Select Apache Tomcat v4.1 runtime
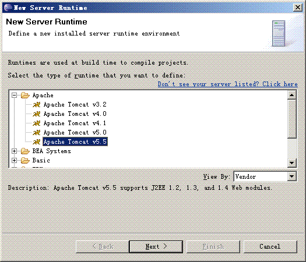The image size is (306, 262). 75,123
